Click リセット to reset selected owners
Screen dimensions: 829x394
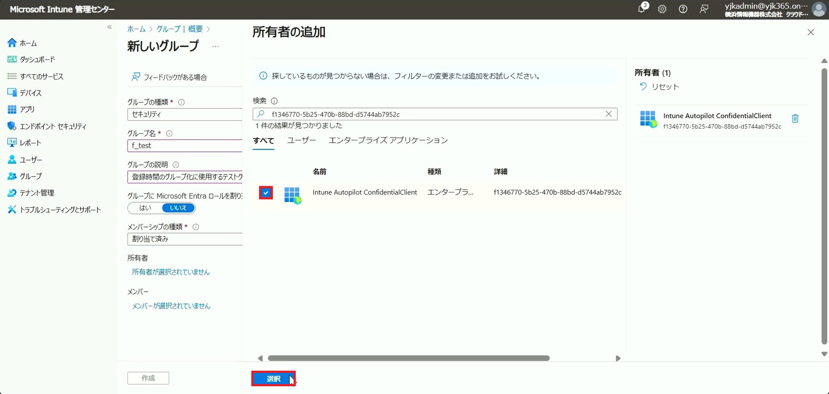pyautogui.click(x=659, y=87)
